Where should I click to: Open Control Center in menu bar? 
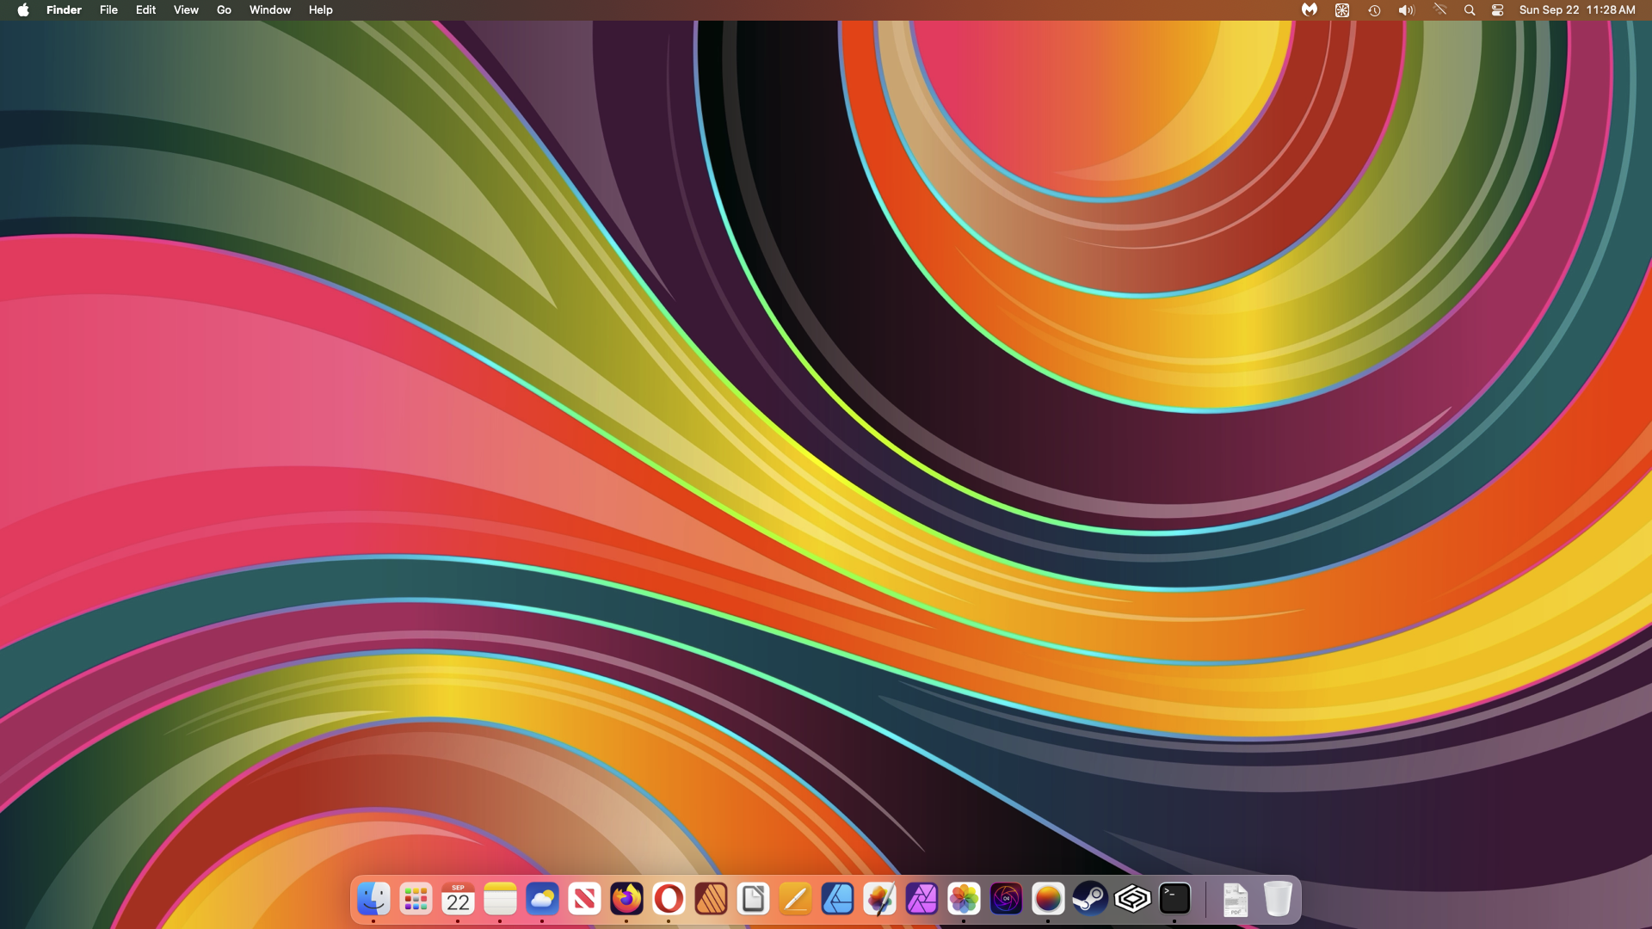[x=1498, y=10]
